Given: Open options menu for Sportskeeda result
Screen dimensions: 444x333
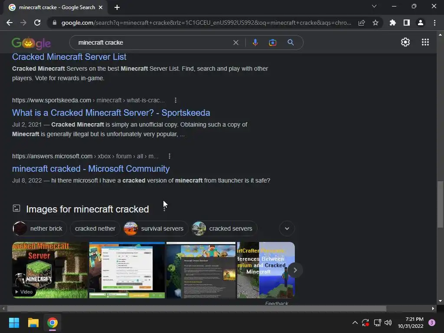Looking at the screenshot, I should (176, 100).
